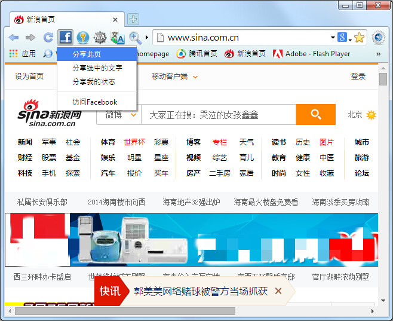Select 分享选中的文字 menu item
This screenshot has height=321, width=393.
[x=97, y=68]
